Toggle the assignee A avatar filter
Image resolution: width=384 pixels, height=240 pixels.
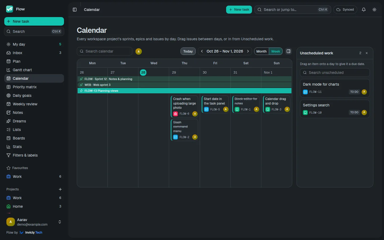[x=139, y=51]
